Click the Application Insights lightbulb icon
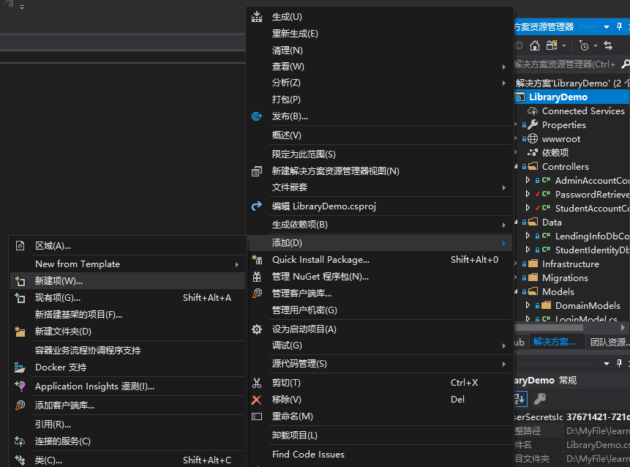Viewport: 630px width, 467px height. click(x=20, y=386)
